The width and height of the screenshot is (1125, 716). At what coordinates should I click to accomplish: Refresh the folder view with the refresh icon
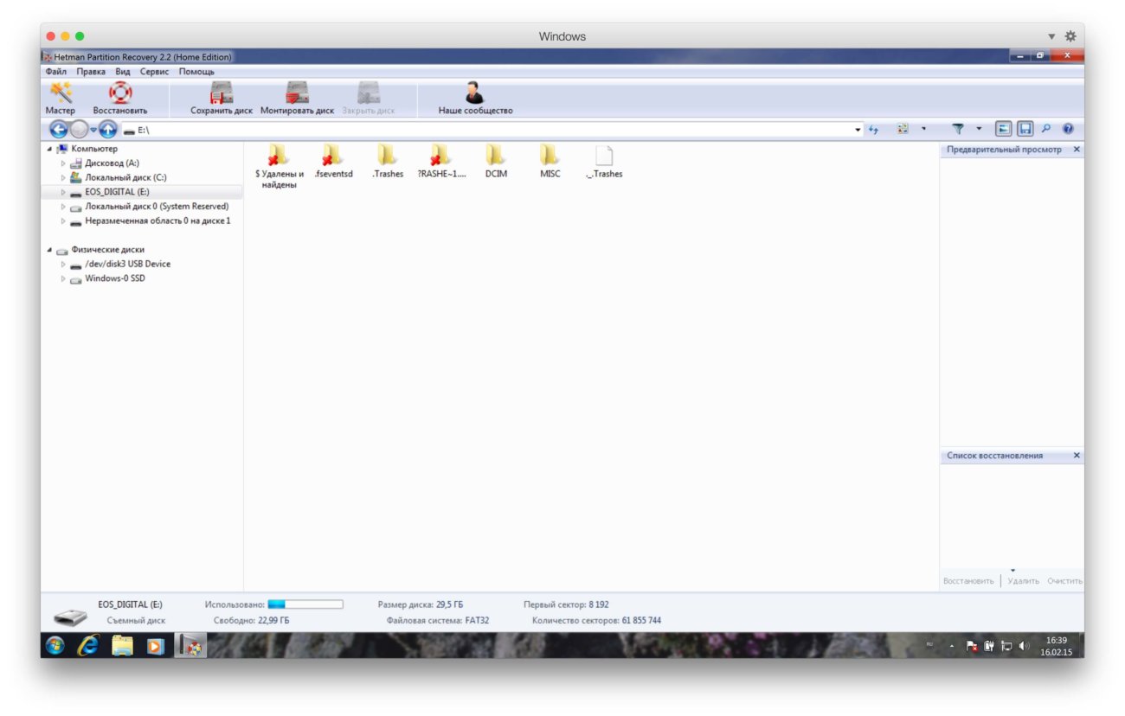(x=875, y=128)
